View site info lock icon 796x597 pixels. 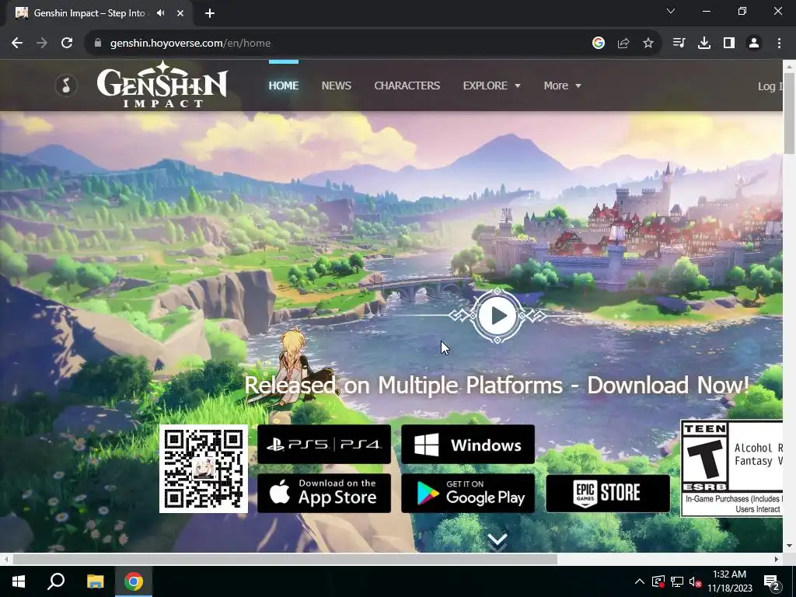98,44
